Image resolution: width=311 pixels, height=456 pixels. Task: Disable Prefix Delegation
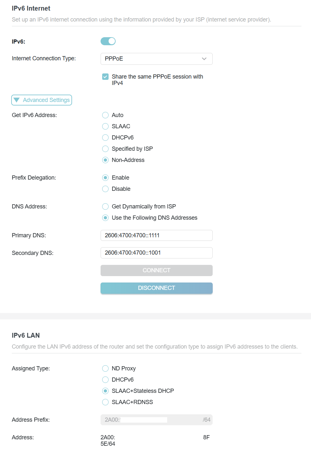tap(105, 189)
